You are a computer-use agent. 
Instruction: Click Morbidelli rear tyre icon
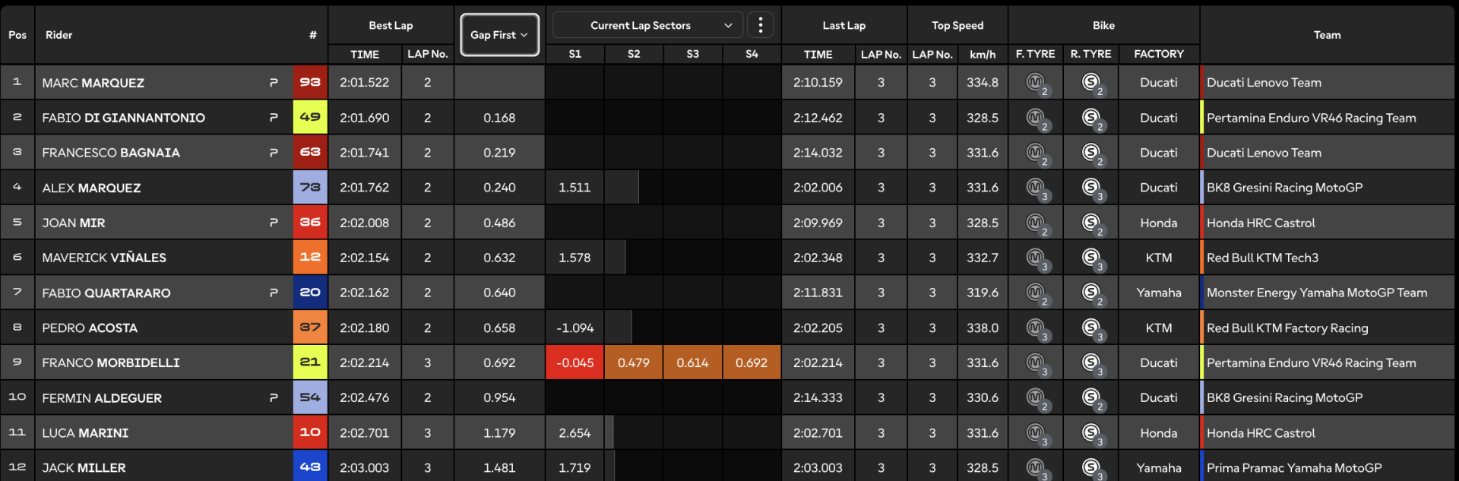coord(1093,363)
